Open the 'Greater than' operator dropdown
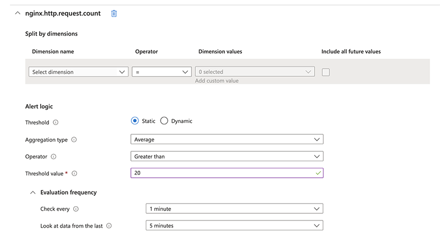Viewport: 440px width, 249px height. 227,157
